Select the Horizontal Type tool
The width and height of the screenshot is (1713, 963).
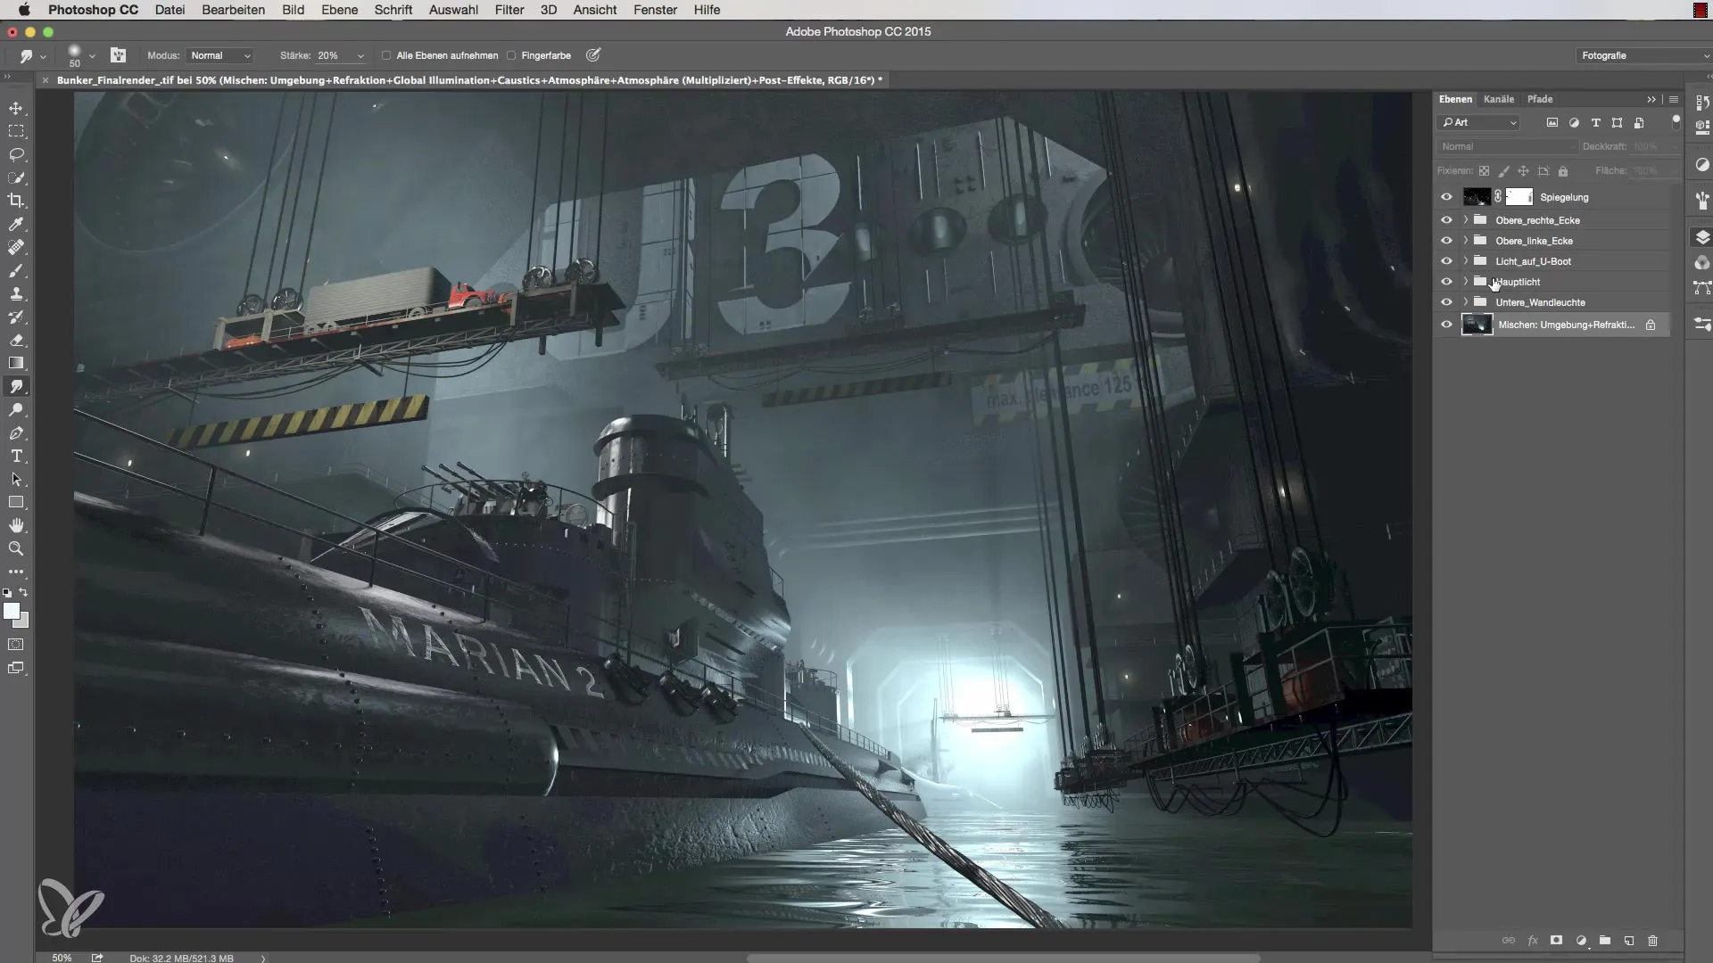tap(16, 456)
